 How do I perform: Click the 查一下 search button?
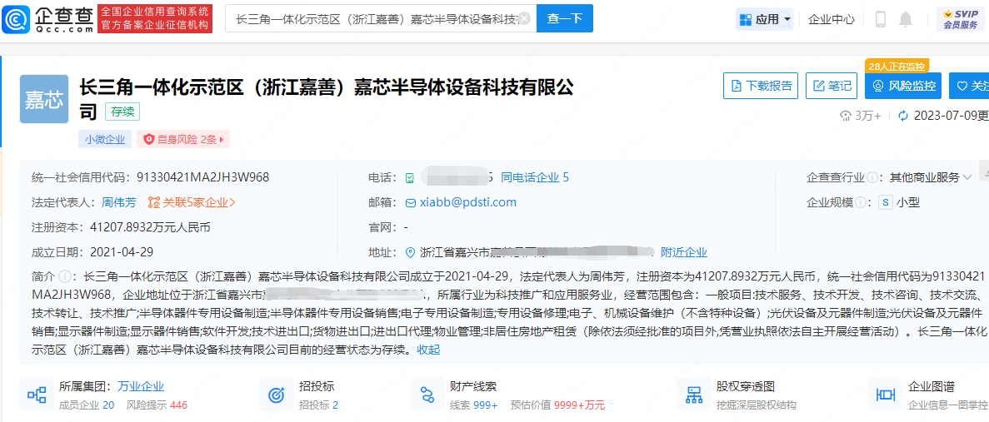[x=565, y=19]
